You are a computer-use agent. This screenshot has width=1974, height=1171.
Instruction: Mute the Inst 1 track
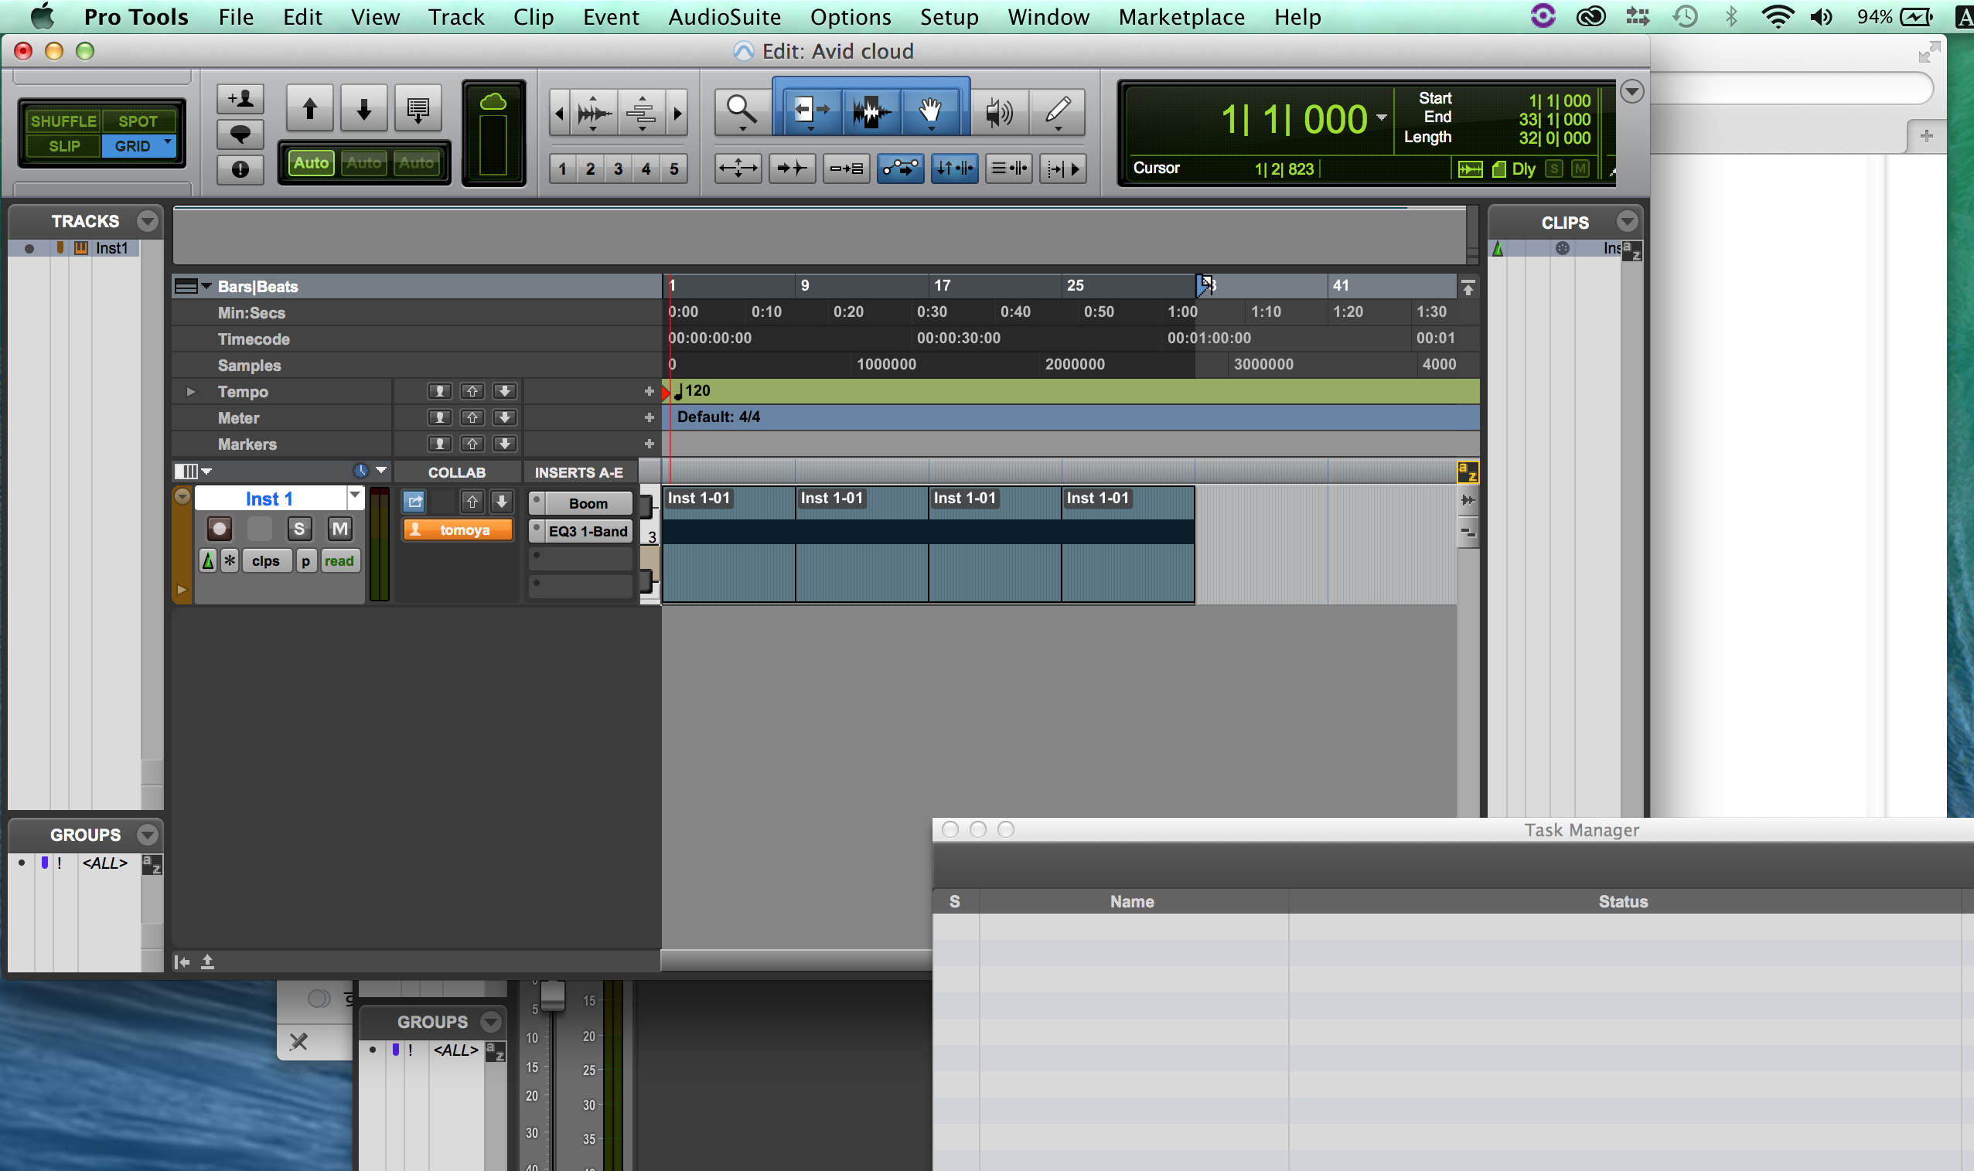click(339, 529)
